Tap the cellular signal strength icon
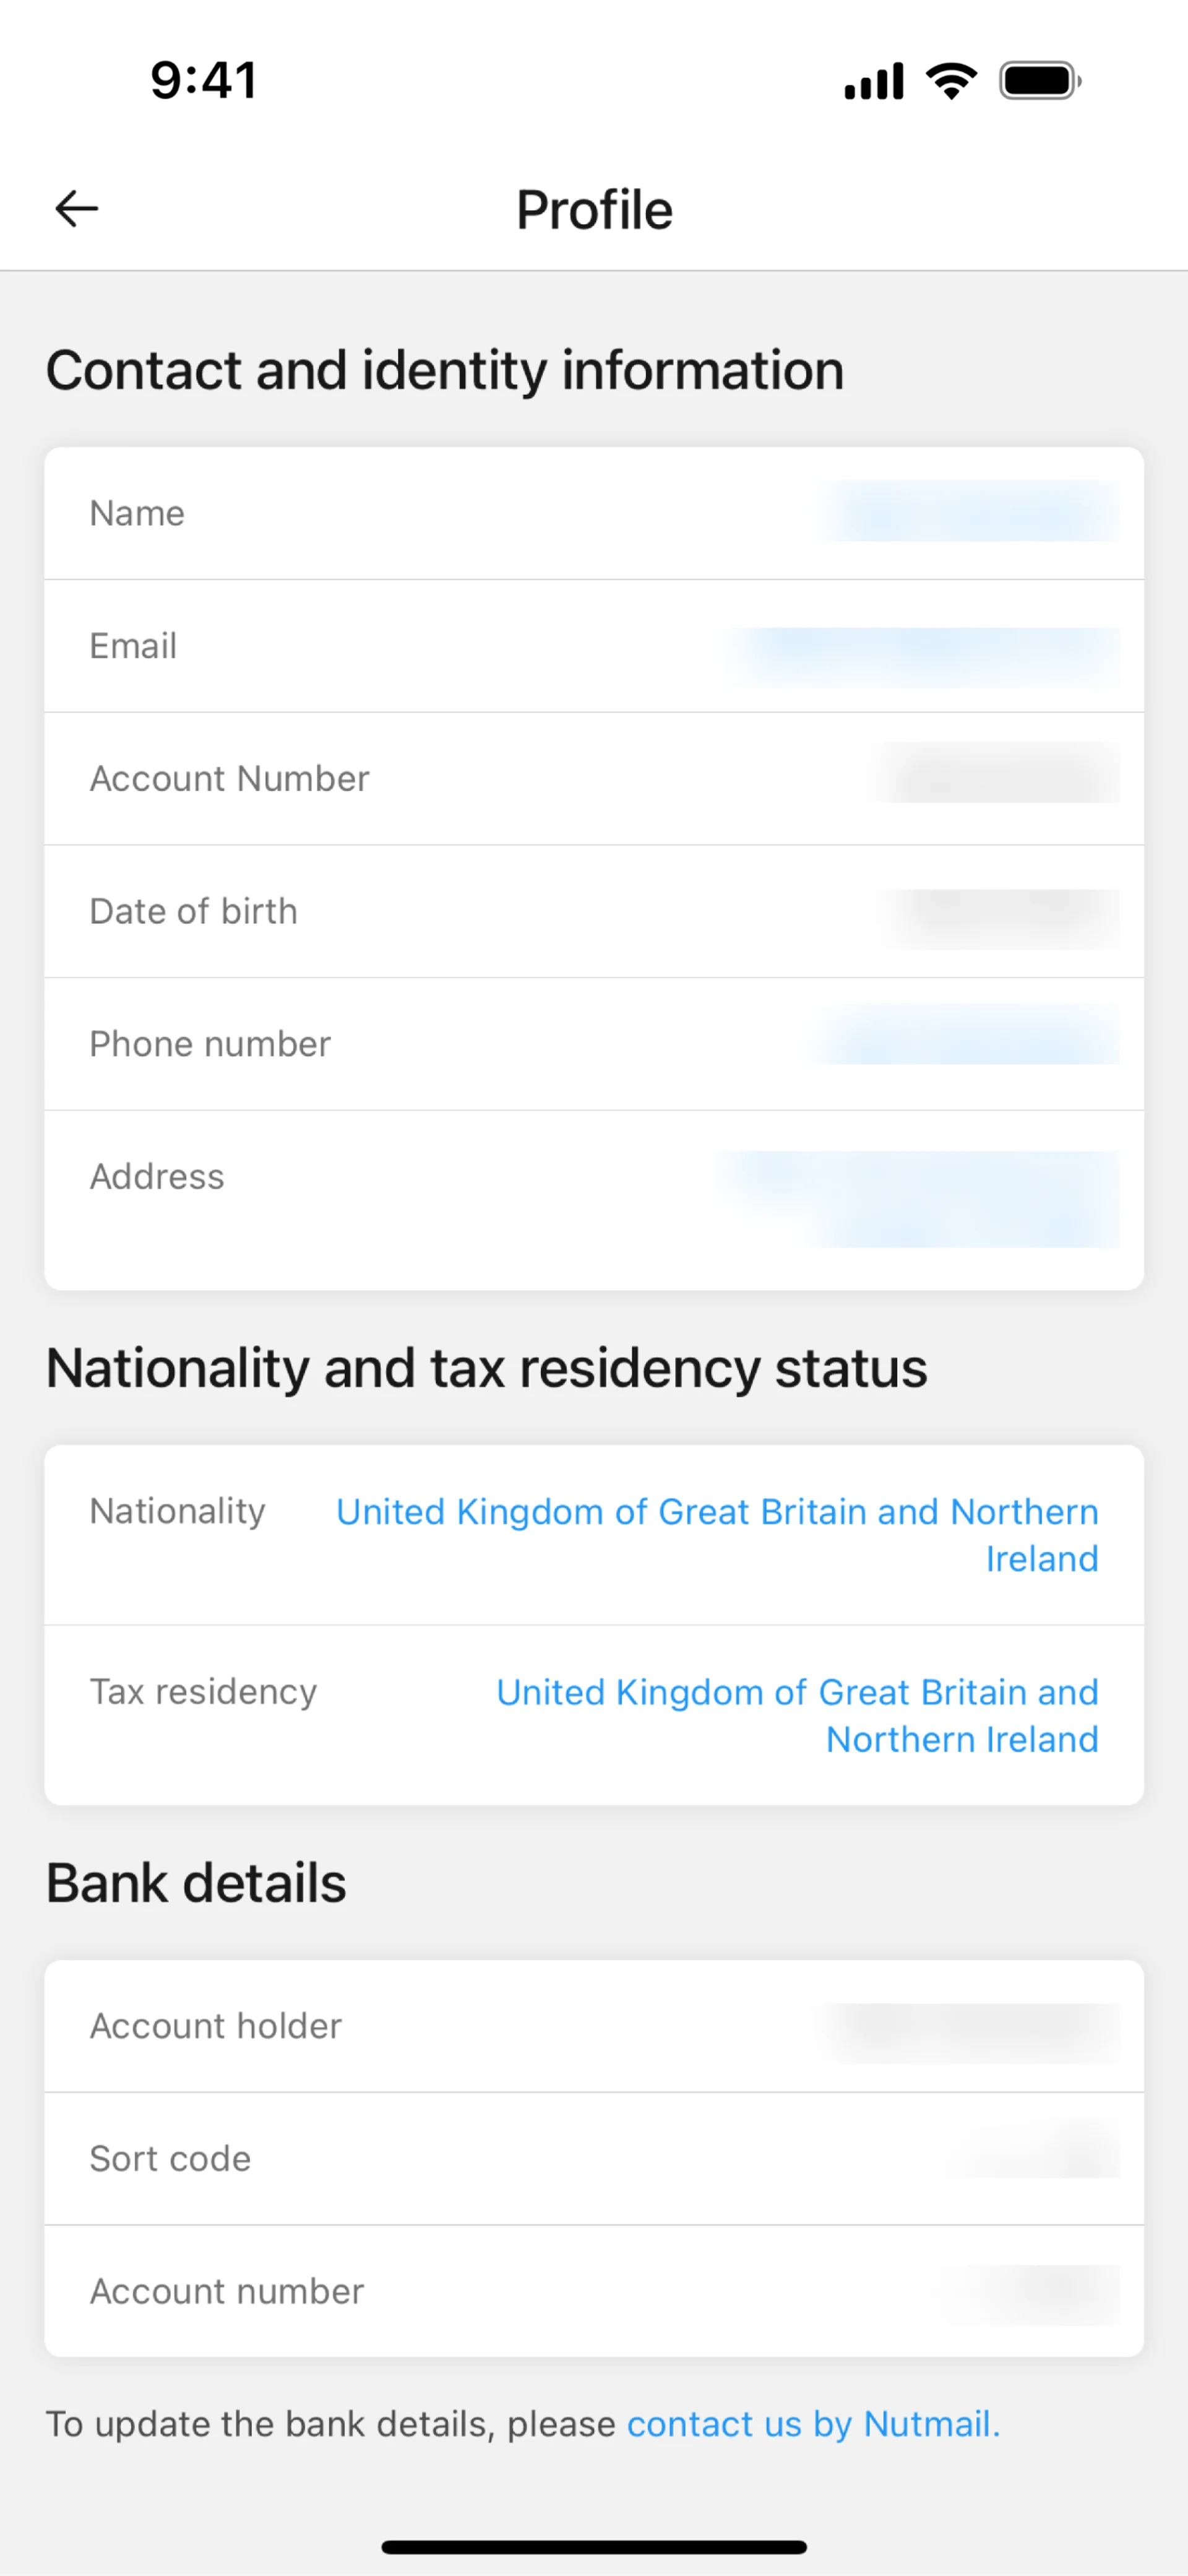This screenshot has width=1188, height=2576. pyautogui.click(x=873, y=81)
